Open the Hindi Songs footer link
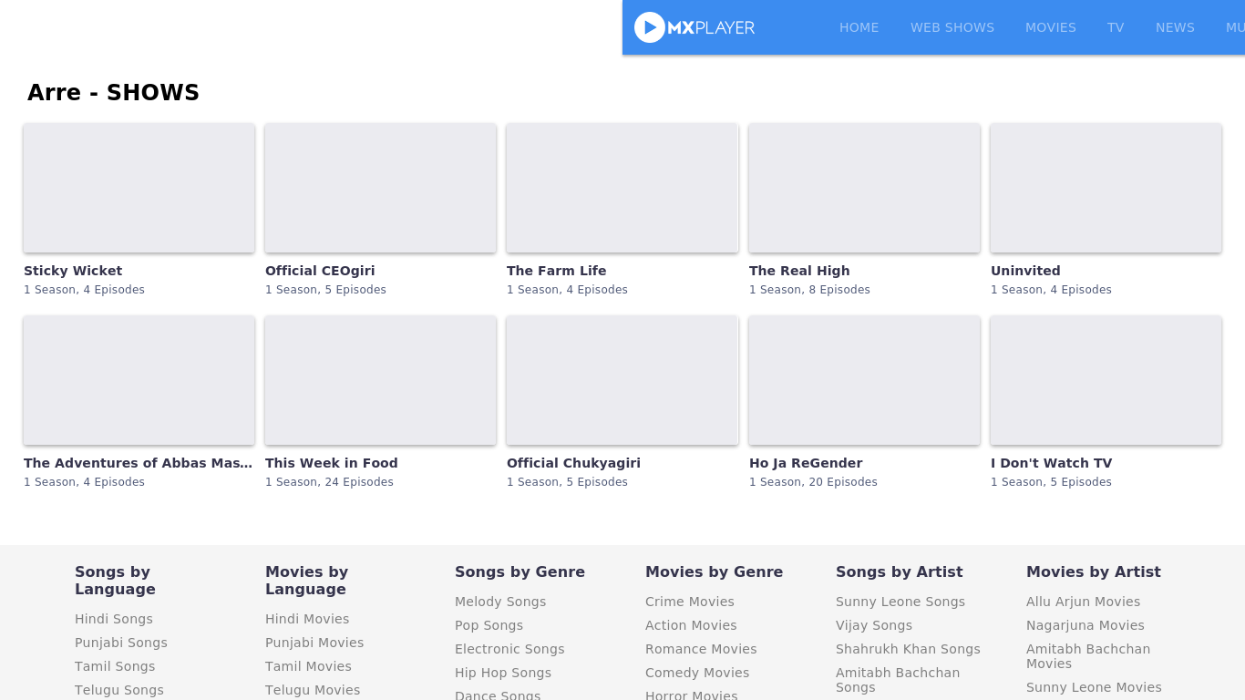 [x=114, y=619]
